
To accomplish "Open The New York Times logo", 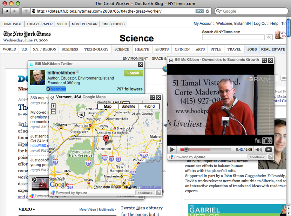I will coord(27,34).
